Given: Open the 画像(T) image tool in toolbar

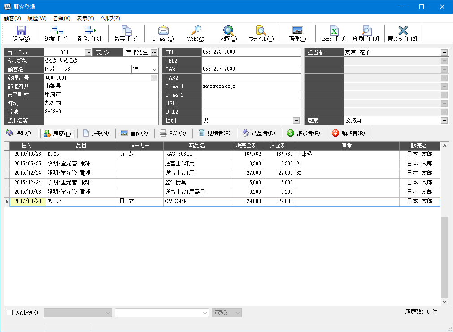Looking at the screenshot, I should pyautogui.click(x=297, y=34).
